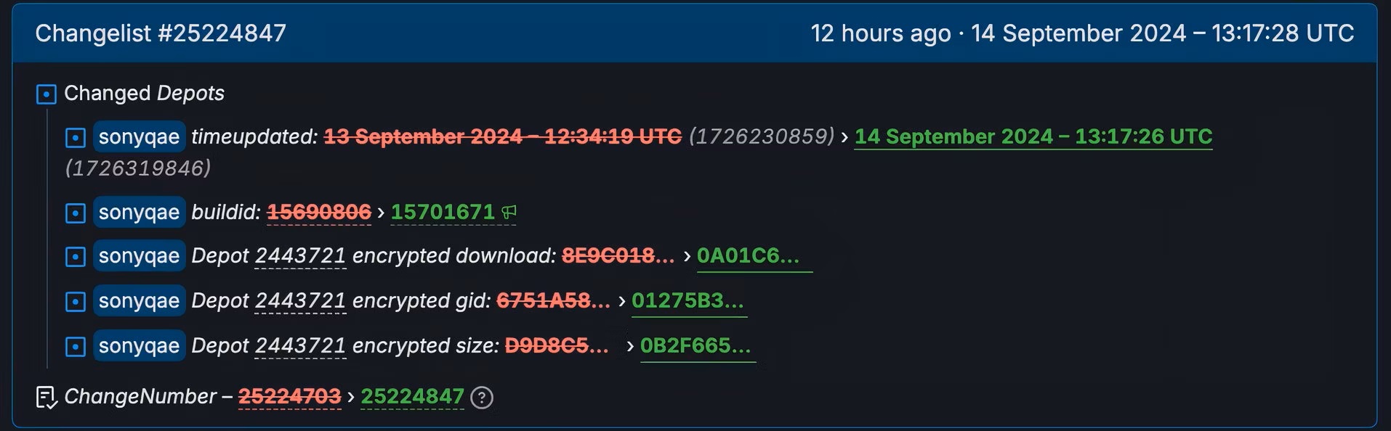Image resolution: width=1391 pixels, height=431 pixels.
Task: Open Depot 2443721 link in encrypted download row
Action: point(300,256)
